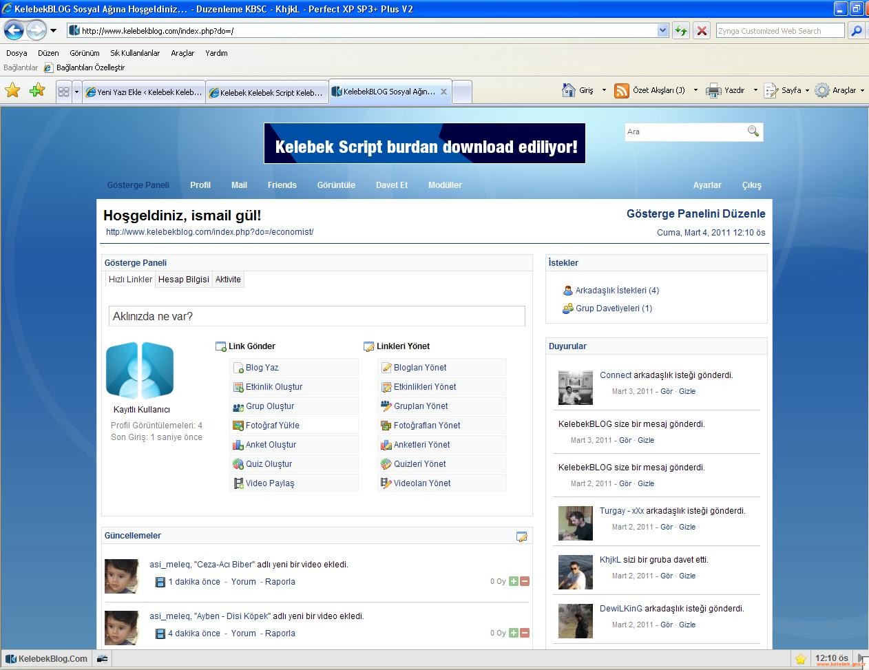Open the Mail navigation link
Screen dimensions: 869x670
[239, 185]
